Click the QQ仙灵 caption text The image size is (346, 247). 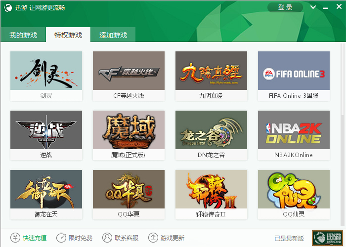coord(294,214)
